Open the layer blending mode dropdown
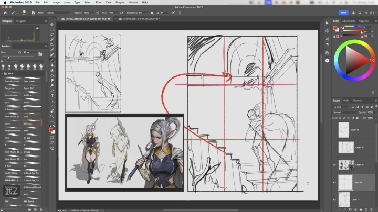This screenshot has width=378, height=212. pyautogui.click(x=346, y=112)
